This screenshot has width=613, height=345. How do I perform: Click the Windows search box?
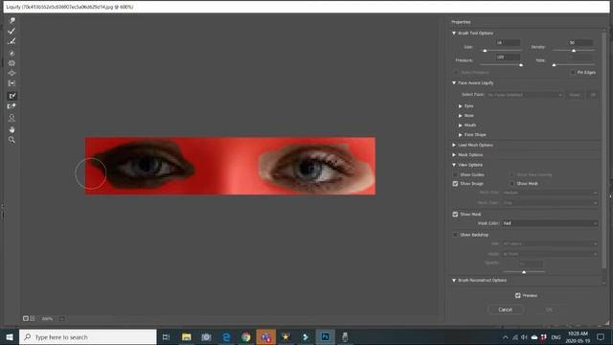pos(87,336)
